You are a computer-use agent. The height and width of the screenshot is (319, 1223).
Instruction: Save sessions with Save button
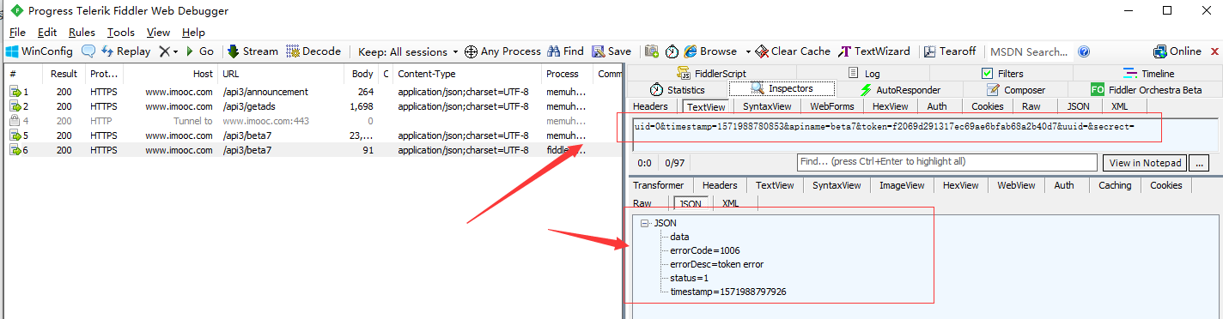click(x=612, y=51)
